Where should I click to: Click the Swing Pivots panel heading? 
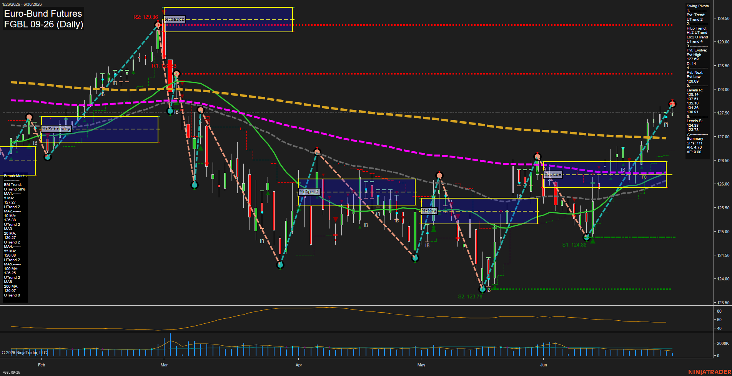click(697, 6)
